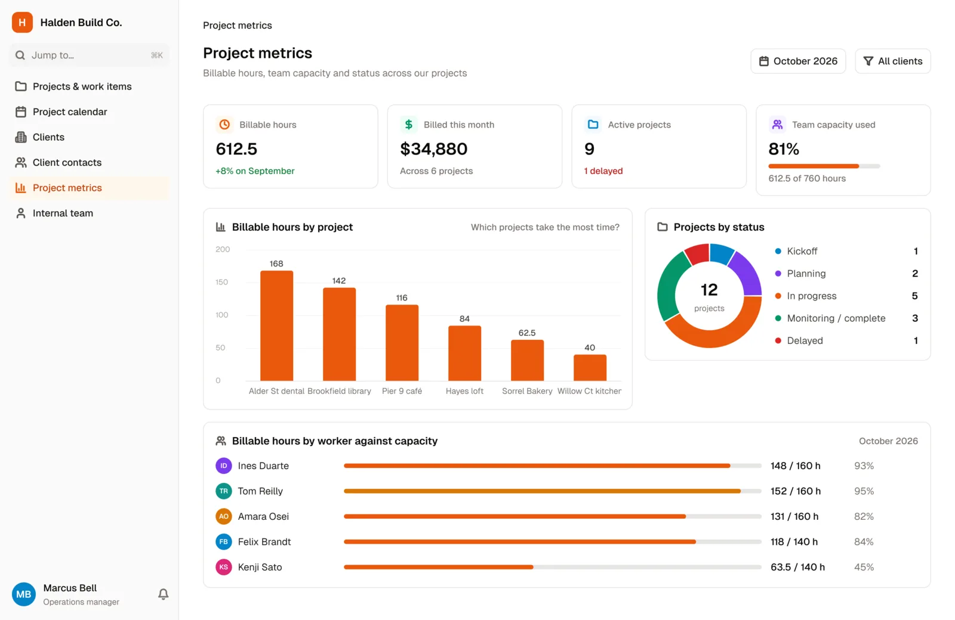Click the building icon beside Clients

(x=21, y=137)
